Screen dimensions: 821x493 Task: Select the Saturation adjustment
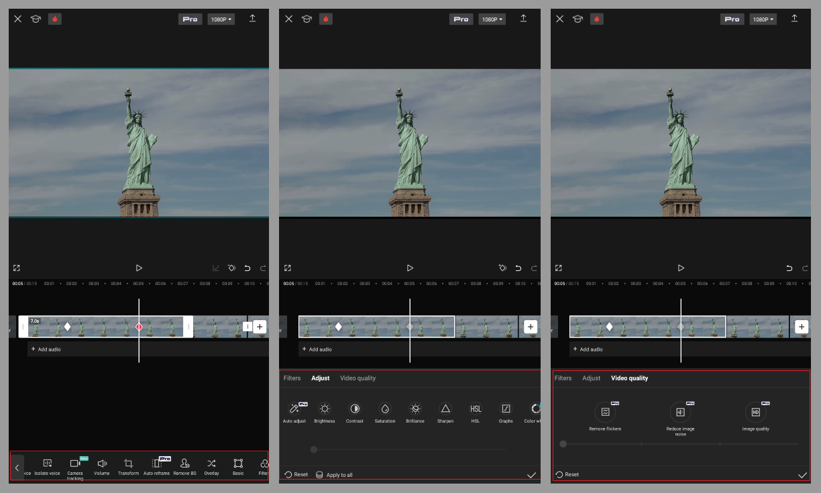coord(385,413)
